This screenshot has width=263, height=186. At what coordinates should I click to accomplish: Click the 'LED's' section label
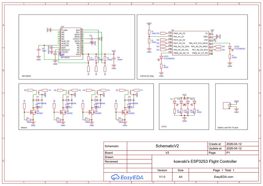click(x=164, y=127)
